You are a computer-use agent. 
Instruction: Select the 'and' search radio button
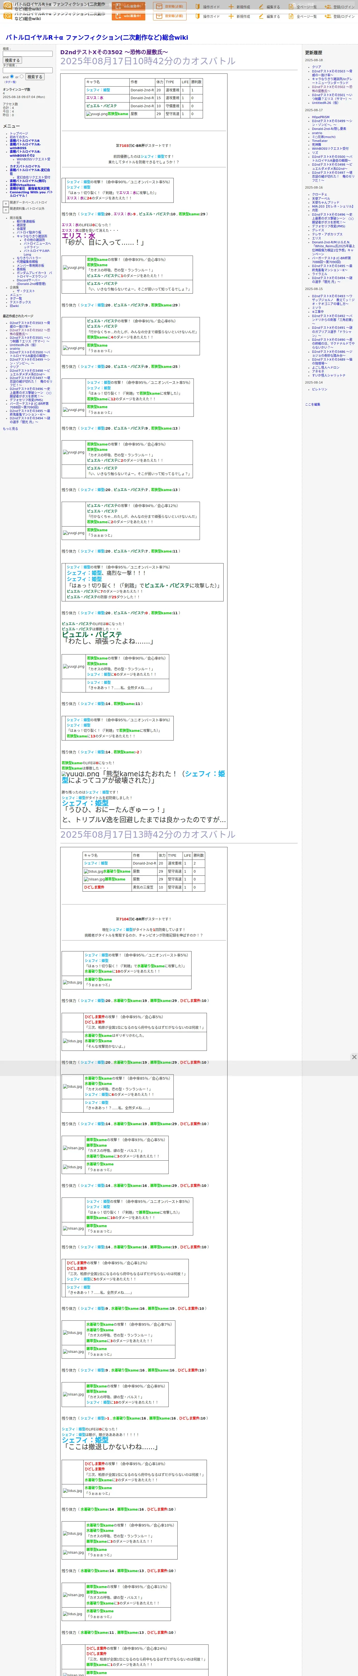pos(12,77)
